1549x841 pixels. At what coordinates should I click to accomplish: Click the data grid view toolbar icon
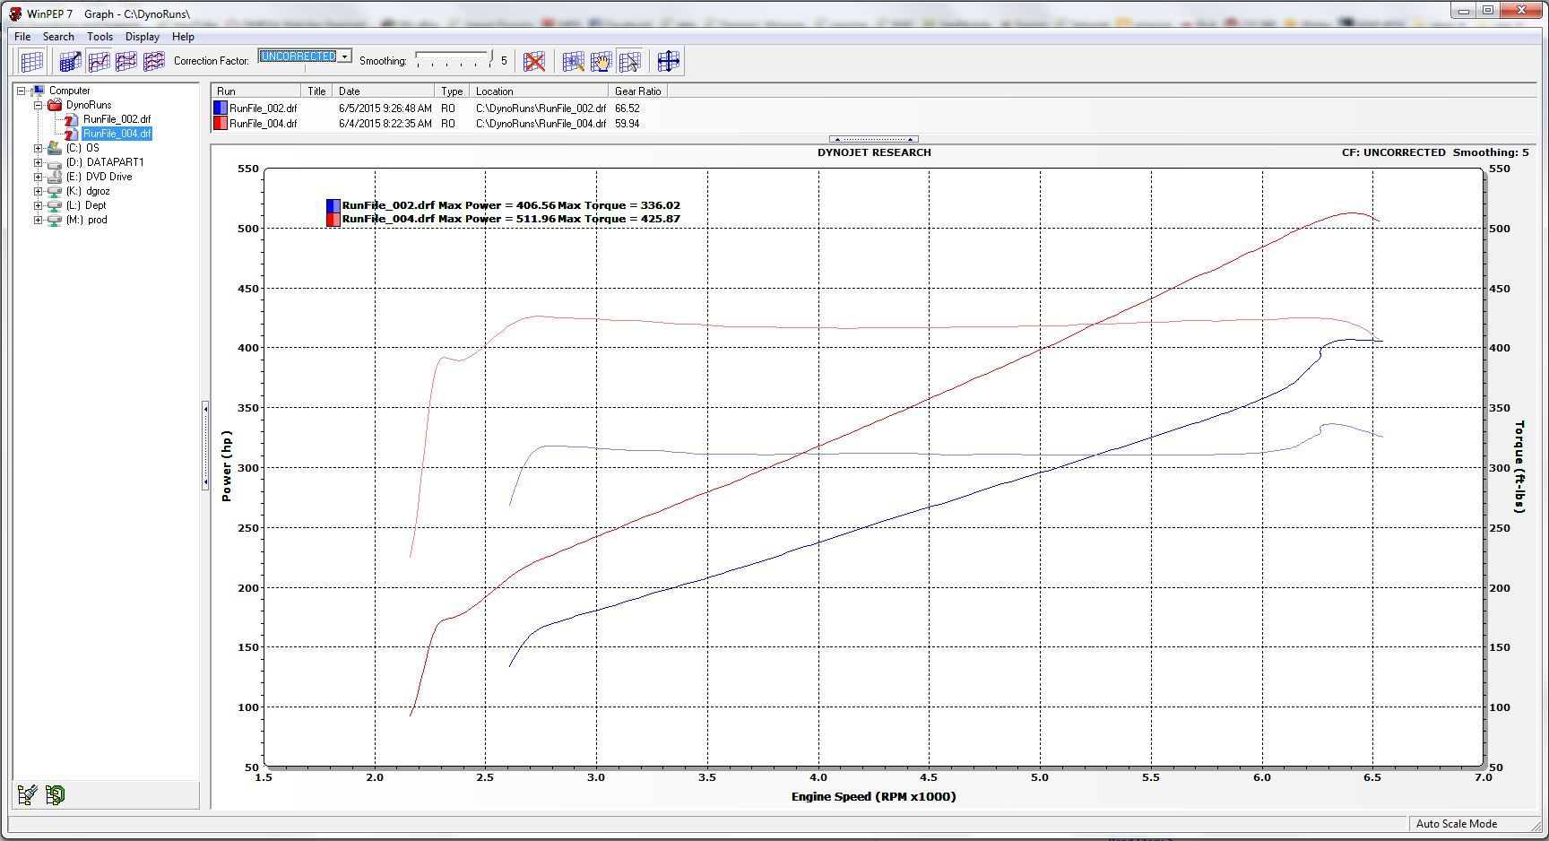[31, 61]
